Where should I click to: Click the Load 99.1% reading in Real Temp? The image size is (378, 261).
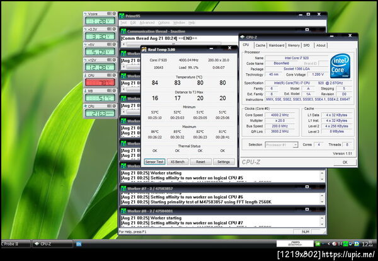[188, 67]
